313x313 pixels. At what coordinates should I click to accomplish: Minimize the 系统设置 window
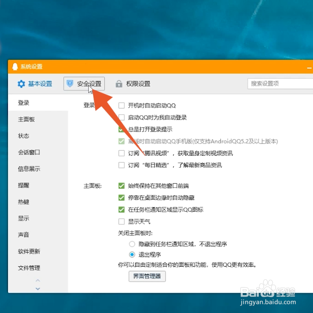pyautogui.click(x=309, y=68)
